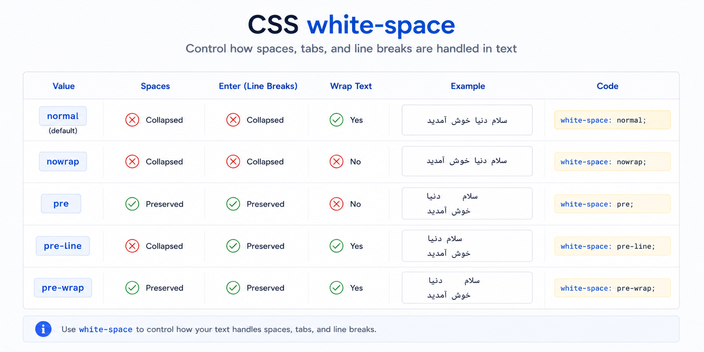Click the pre-wrap example text box

pos(467,288)
